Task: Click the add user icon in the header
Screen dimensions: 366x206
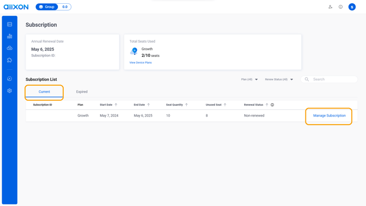Action: coord(330,7)
